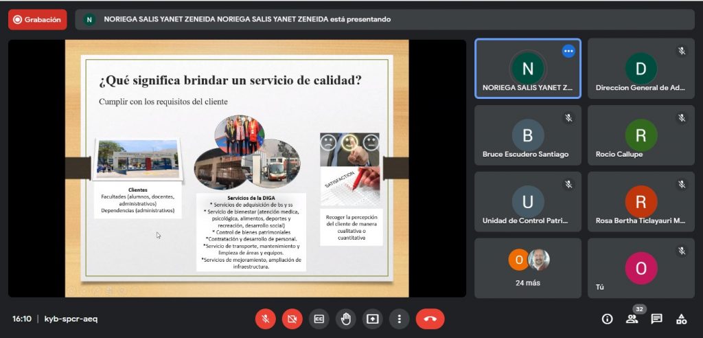Click muted mic icon on Bruce Escudero tile

(568, 117)
